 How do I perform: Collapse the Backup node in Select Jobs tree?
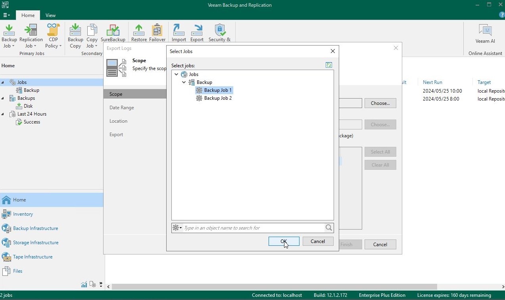point(184,82)
